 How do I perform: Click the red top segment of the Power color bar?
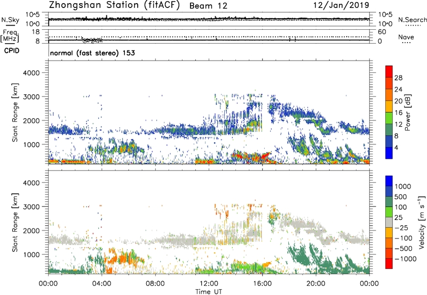[389, 72]
